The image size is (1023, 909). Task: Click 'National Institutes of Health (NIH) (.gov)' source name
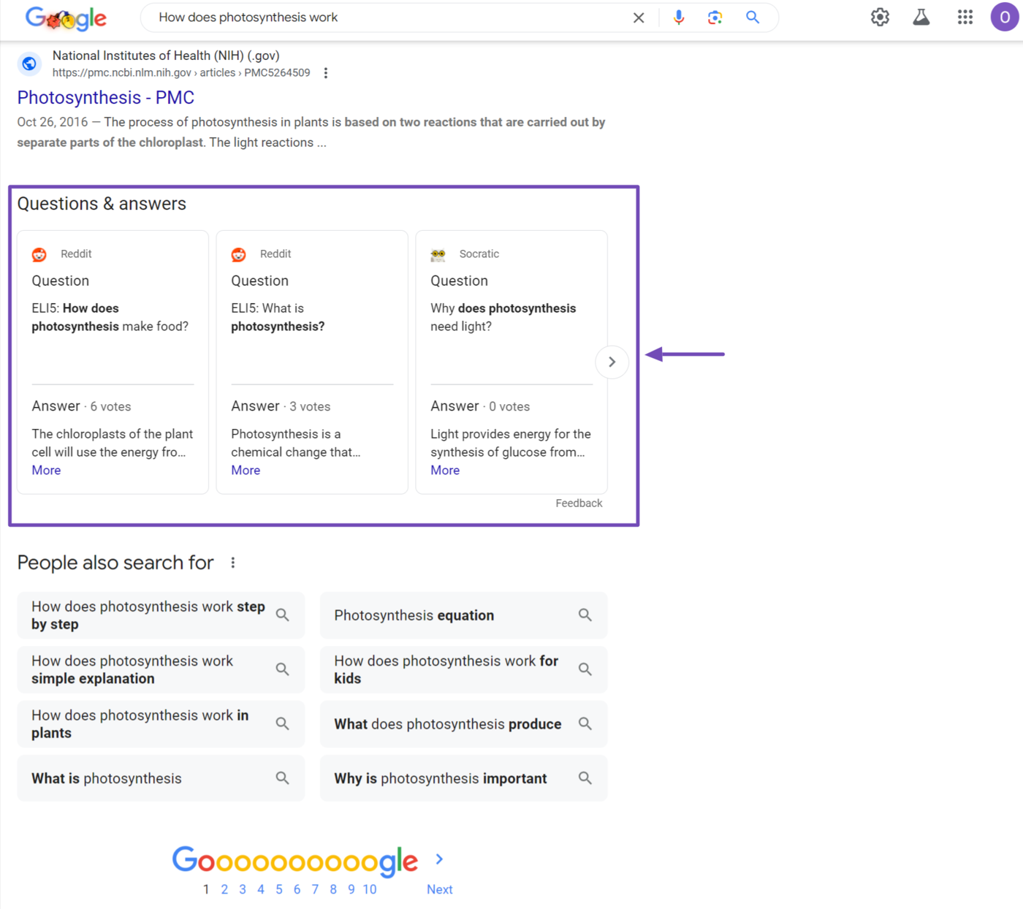[x=166, y=56]
